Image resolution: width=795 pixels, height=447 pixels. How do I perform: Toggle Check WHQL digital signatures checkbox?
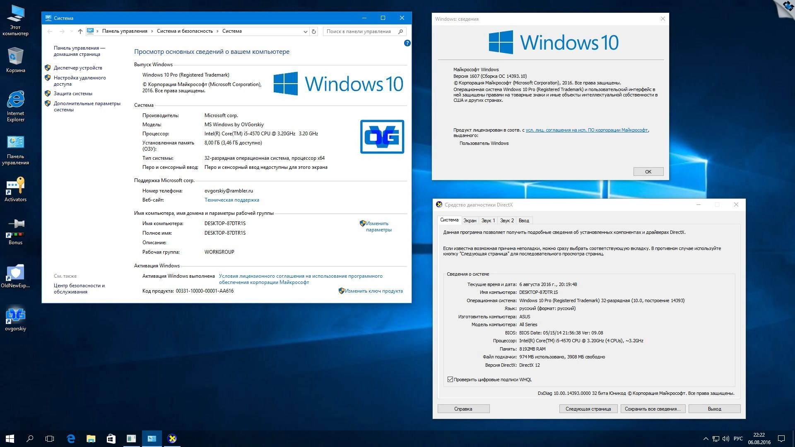click(450, 380)
